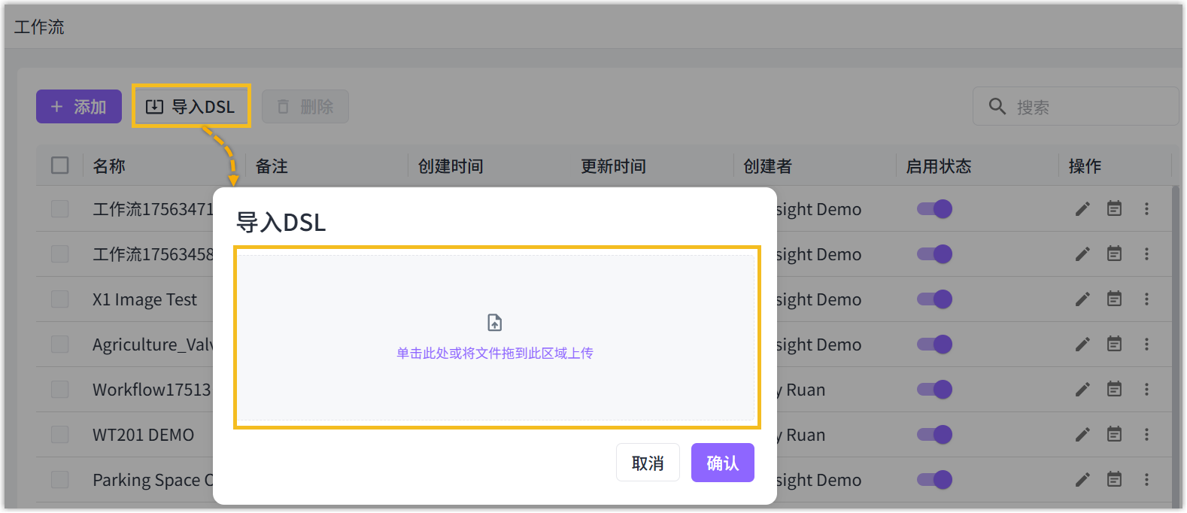The width and height of the screenshot is (1187, 513).
Task: Click the 搜索 search input field
Action: 1091,107
